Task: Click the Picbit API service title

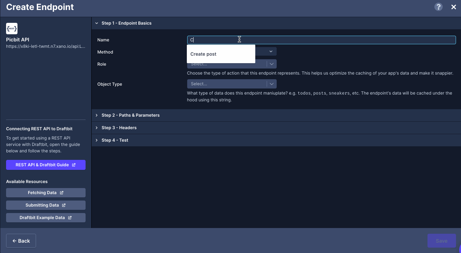Action: pos(18,40)
